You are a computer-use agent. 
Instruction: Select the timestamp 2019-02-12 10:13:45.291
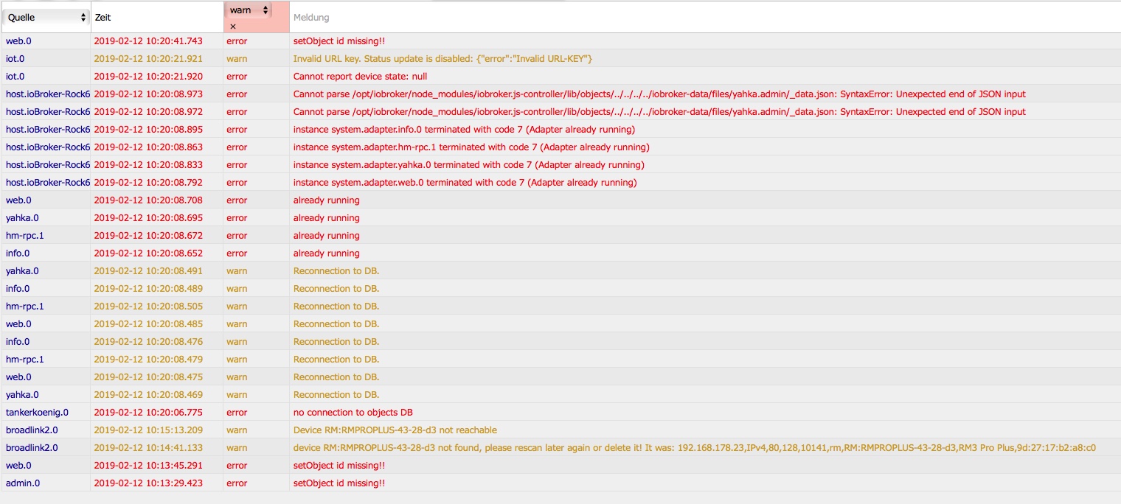[148, 466]
